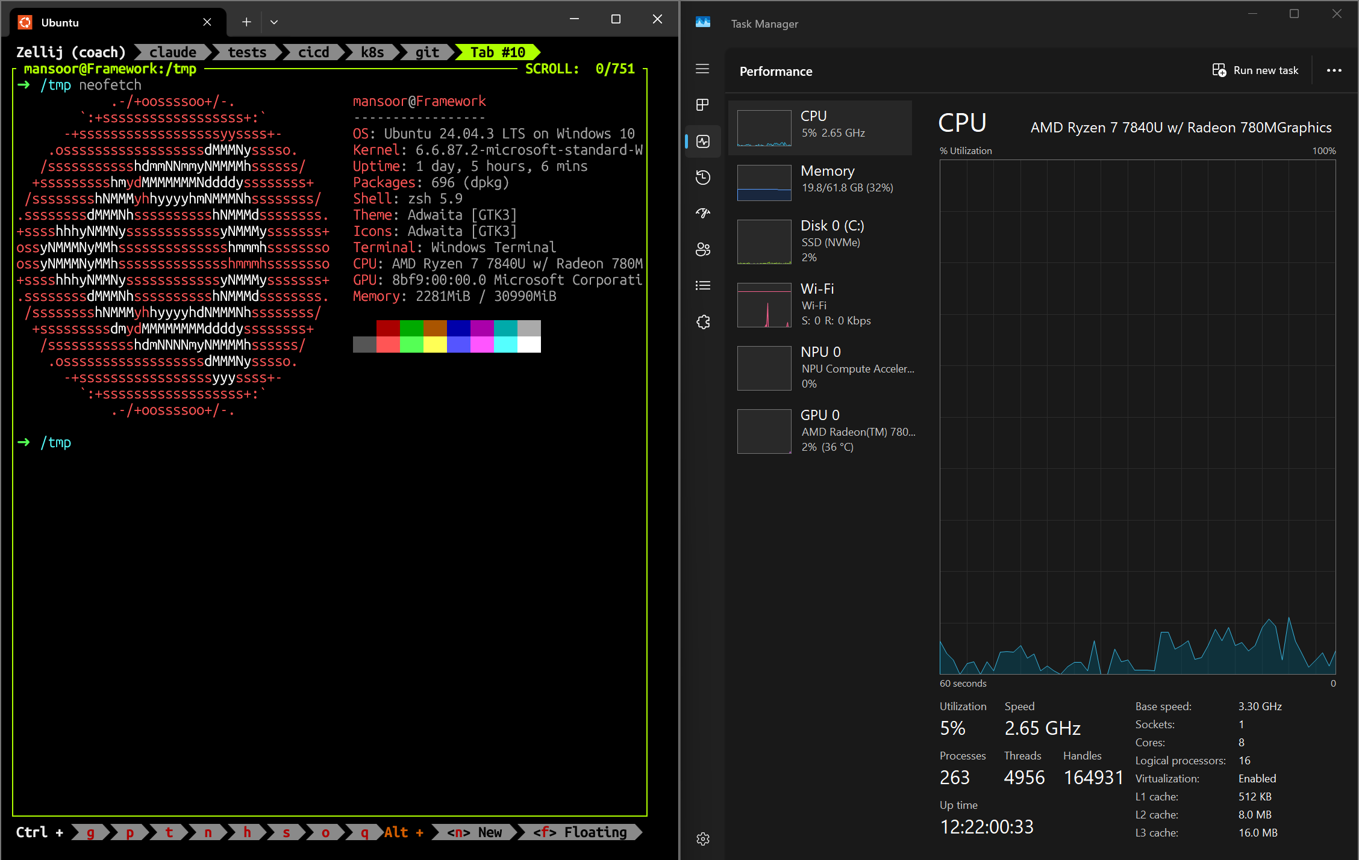The width and height of the screenshot is (1359, 860).
Task: Open the three-dots more options menu
Action: coord(1334,70)
